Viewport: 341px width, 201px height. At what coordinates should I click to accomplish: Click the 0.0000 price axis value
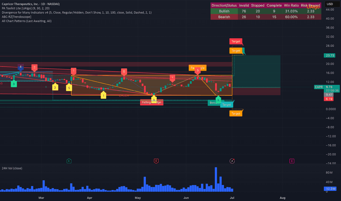point(330,109)
